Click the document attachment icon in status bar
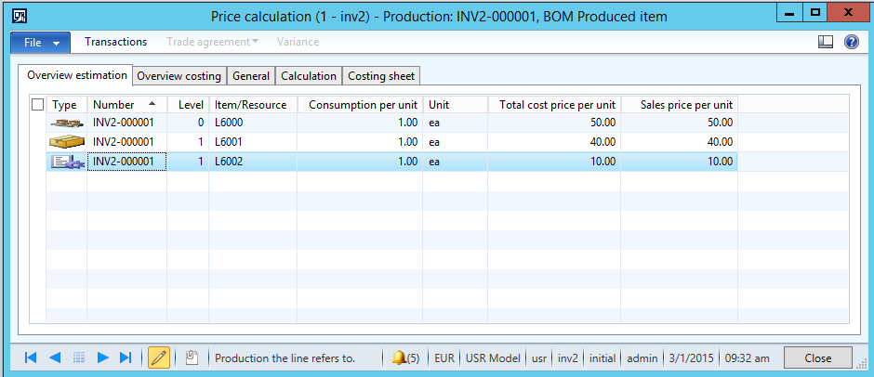The height and width of the screenshot is (377, 874). (x=191, y=357)
